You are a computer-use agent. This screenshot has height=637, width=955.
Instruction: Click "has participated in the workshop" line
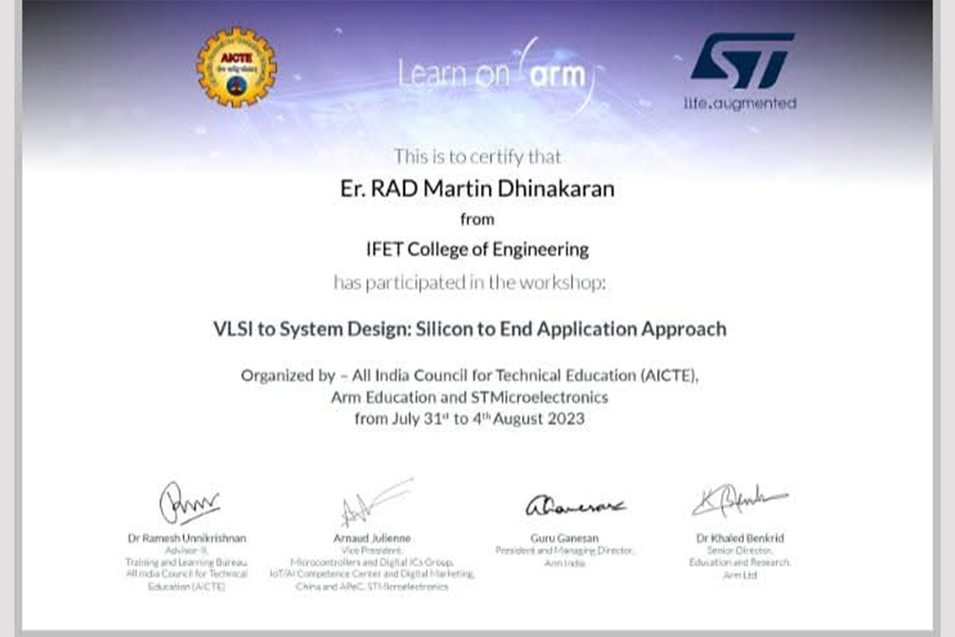pyautogui.click(x=470, y=282)
